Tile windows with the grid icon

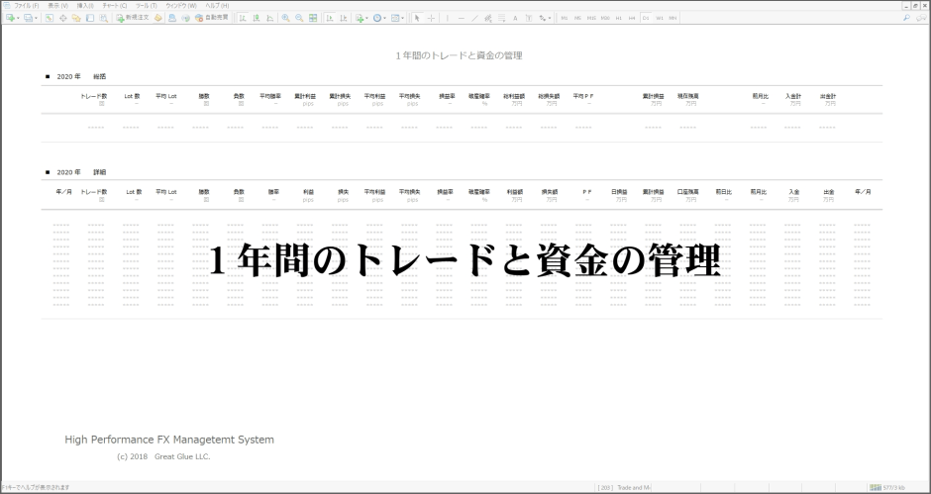pos(313,18)
